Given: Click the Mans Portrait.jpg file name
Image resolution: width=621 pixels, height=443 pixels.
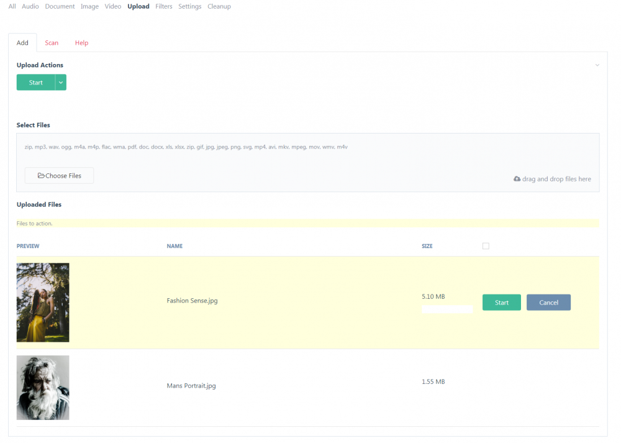Looking at the screenshot, I should click(x=191, y=386).
